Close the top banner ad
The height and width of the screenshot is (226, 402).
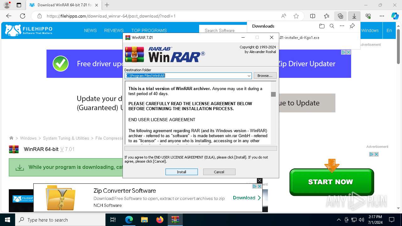(348, 52)
